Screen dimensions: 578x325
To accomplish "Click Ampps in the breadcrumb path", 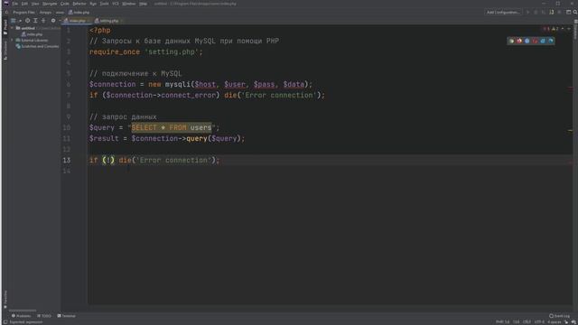I will (x=45, y=12).
